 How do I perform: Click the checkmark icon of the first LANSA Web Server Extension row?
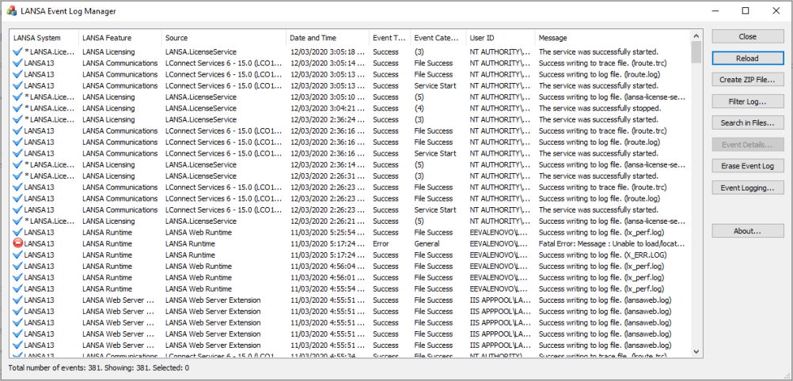[x=17, y=300]
